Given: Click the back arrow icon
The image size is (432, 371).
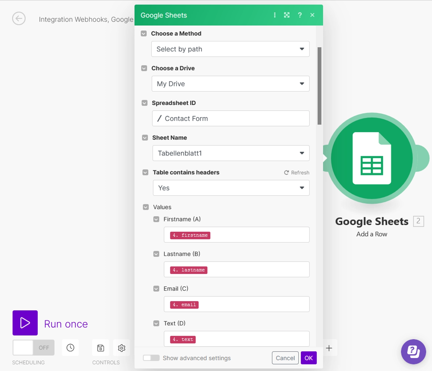Looking at the screenshot, I should pyautogui.click(x=19, y=19).
